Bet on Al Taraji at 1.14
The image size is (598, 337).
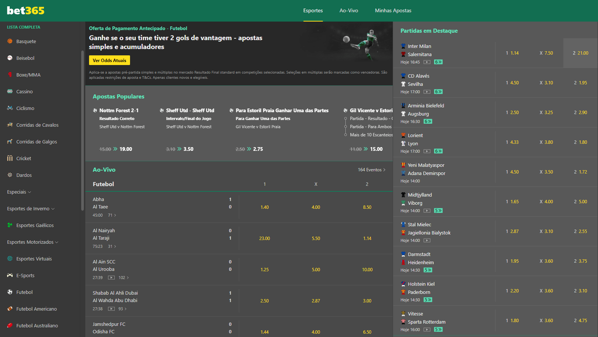click(367, 239)
